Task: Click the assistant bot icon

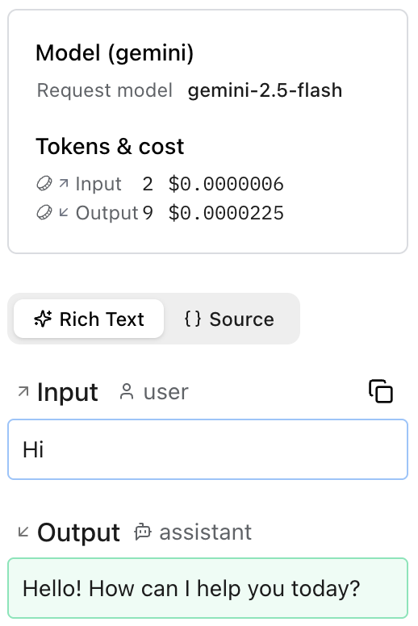Action: pos(143,532)
